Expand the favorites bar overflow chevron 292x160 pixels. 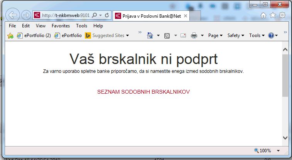click(x=140, y=32)
